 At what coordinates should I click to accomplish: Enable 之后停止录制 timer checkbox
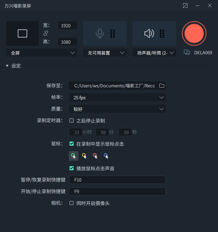tap(72, 120)
